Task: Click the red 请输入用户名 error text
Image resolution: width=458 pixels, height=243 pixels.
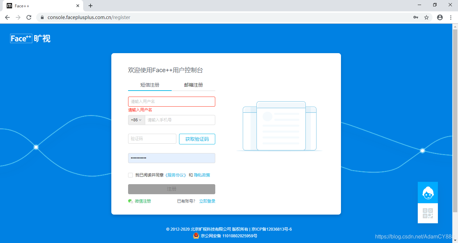Action: tap(140, 110)
